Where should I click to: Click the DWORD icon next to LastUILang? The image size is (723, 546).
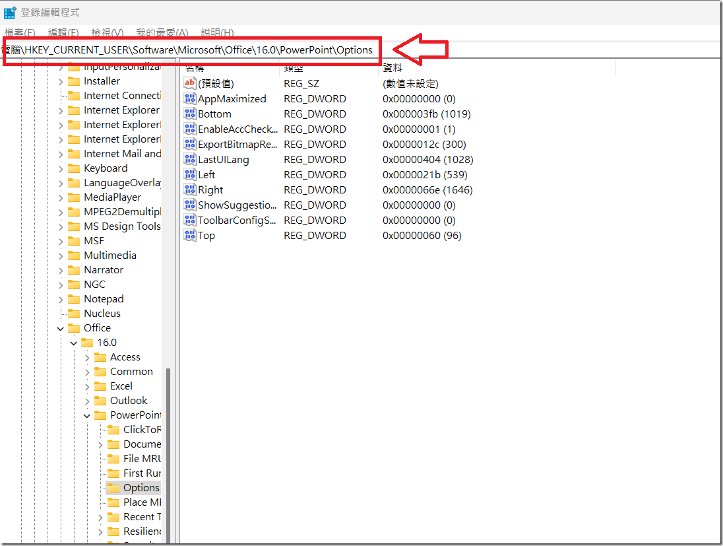190,160
